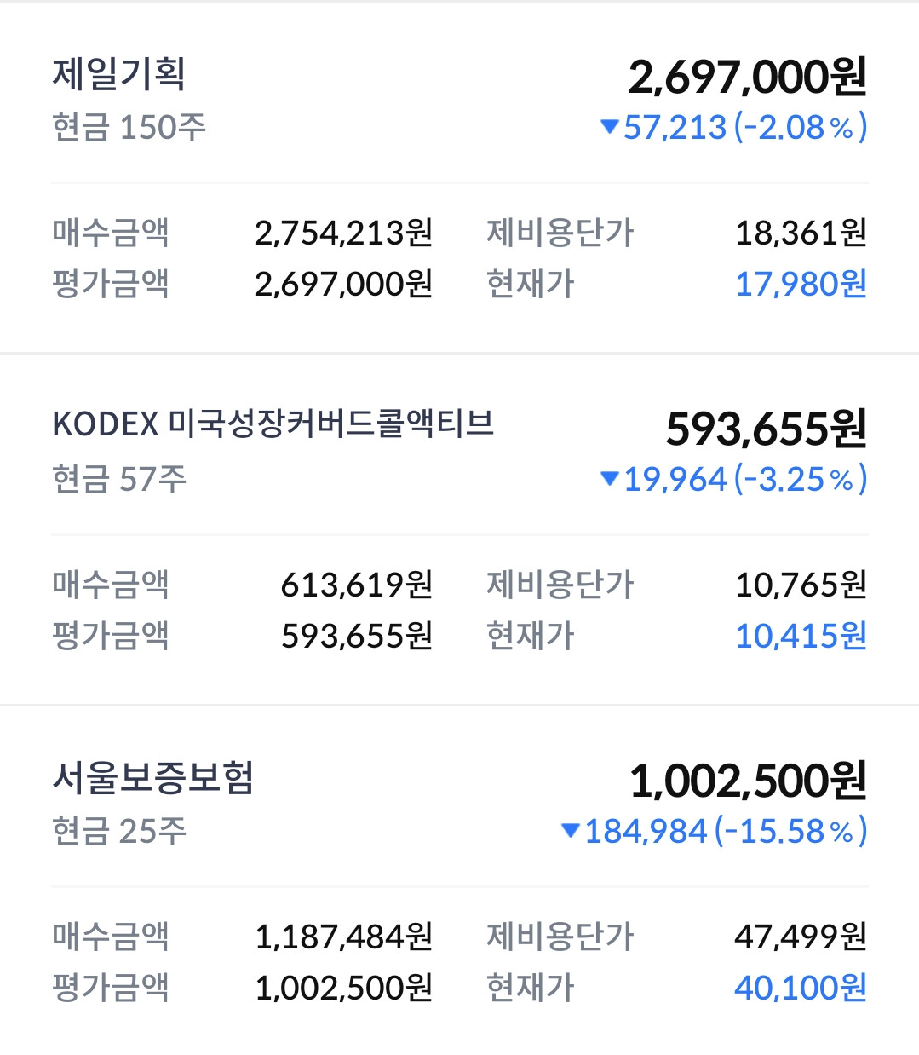Select the 593,655원 bold total
Screen dimensions: 919x1055
coord(767,429)
